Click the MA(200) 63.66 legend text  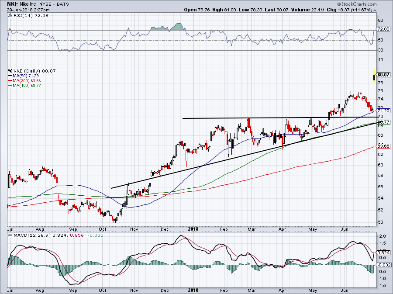[x=27, y=80]
